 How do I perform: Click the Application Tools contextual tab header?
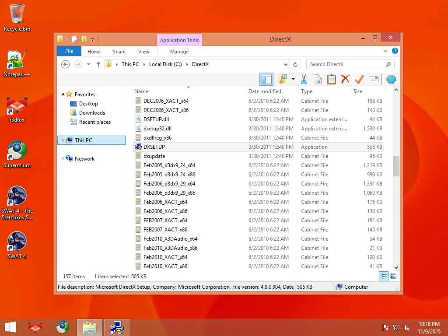pyautogui.click(x=179, y=40)
